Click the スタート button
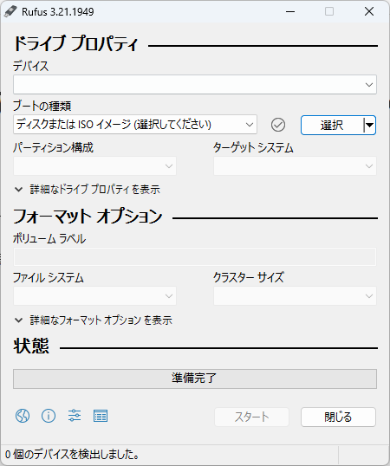 click(251, 417)
